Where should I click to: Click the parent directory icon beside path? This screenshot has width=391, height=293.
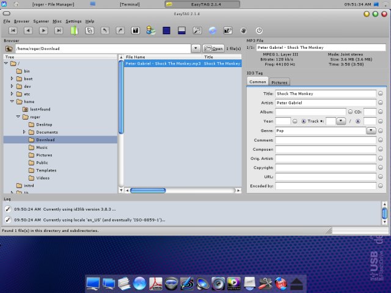(9, 48)
